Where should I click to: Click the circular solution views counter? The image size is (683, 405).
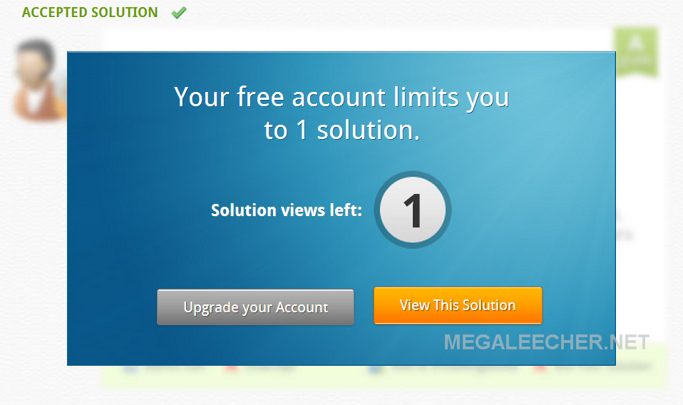click(x=413, y=210)
